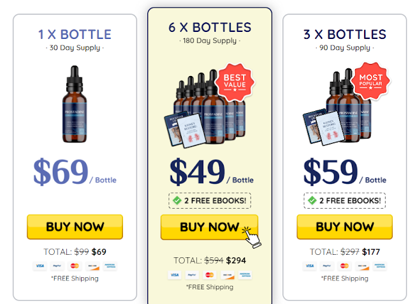Click the Best Value red badge

coord(235,82)
